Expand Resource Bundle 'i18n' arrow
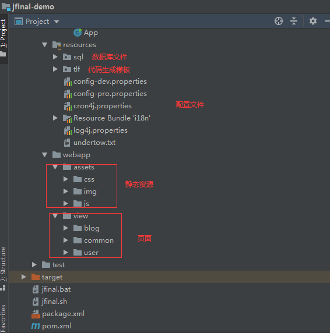 tap(55, 118)
